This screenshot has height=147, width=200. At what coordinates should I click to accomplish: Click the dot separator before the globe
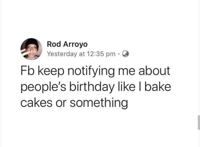coord(119,54)
